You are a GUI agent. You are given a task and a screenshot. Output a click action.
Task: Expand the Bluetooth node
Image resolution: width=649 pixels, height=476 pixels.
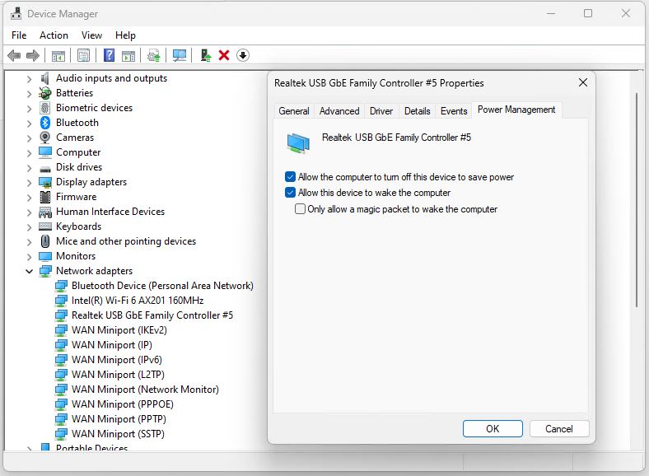[29, 124]
